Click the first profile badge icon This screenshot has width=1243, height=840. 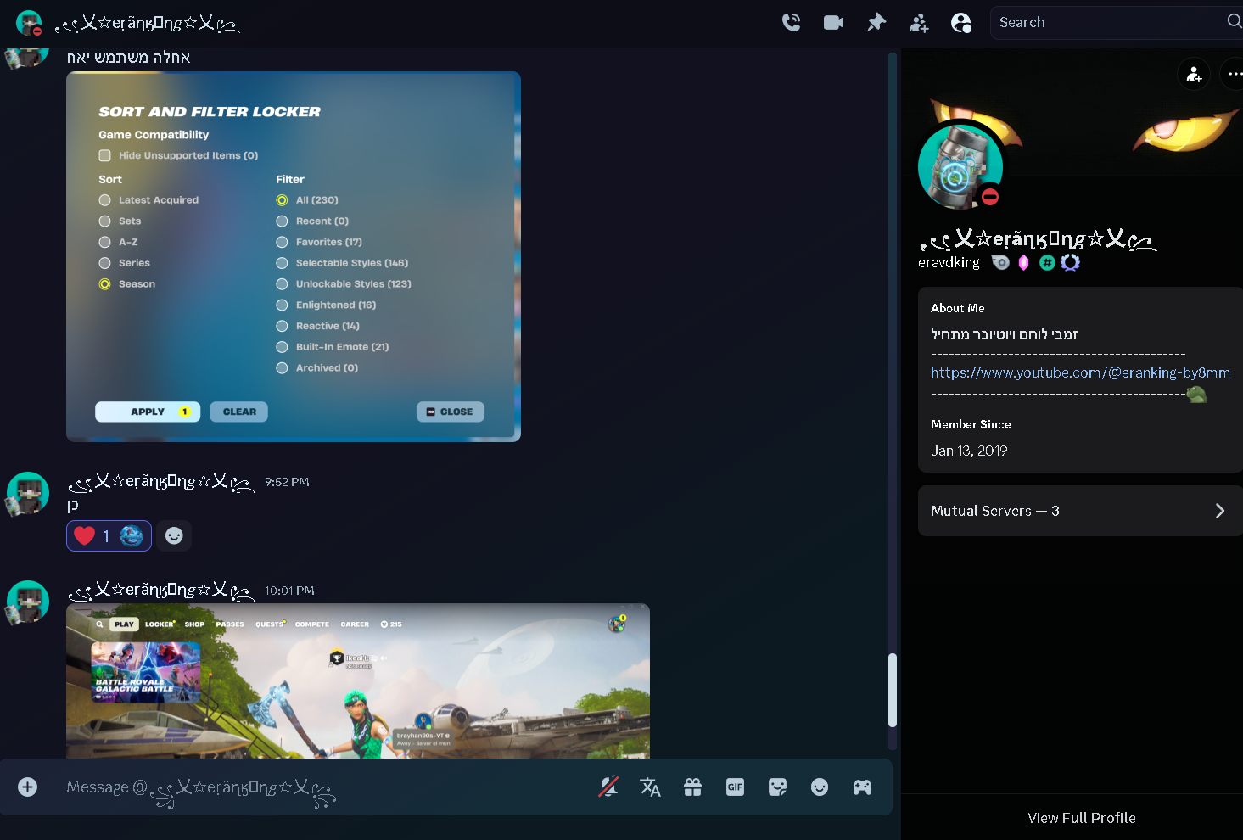point(1001,262)
